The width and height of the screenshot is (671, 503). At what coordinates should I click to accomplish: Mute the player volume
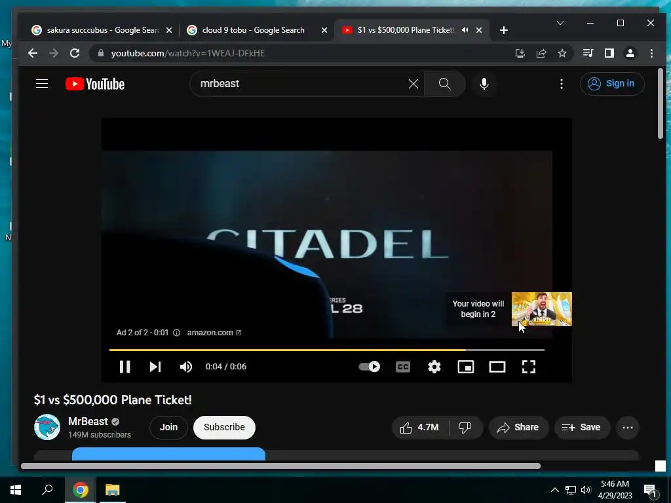(x=186, y=367)
